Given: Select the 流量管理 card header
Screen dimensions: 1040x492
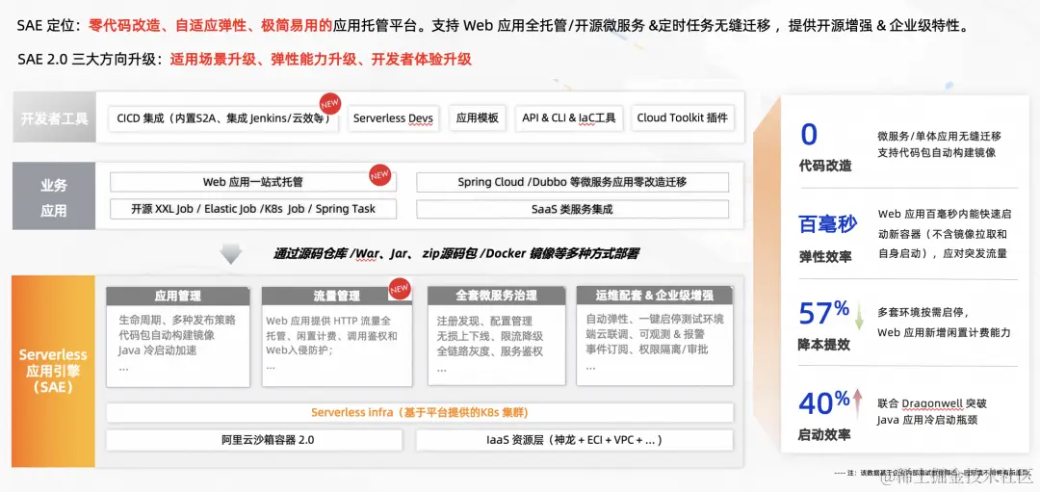Looking at the screenshot, I should point(336,296).
